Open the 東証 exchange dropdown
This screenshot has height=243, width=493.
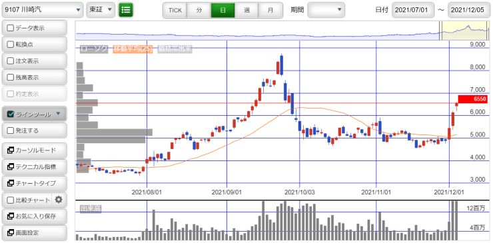(101, 10)
